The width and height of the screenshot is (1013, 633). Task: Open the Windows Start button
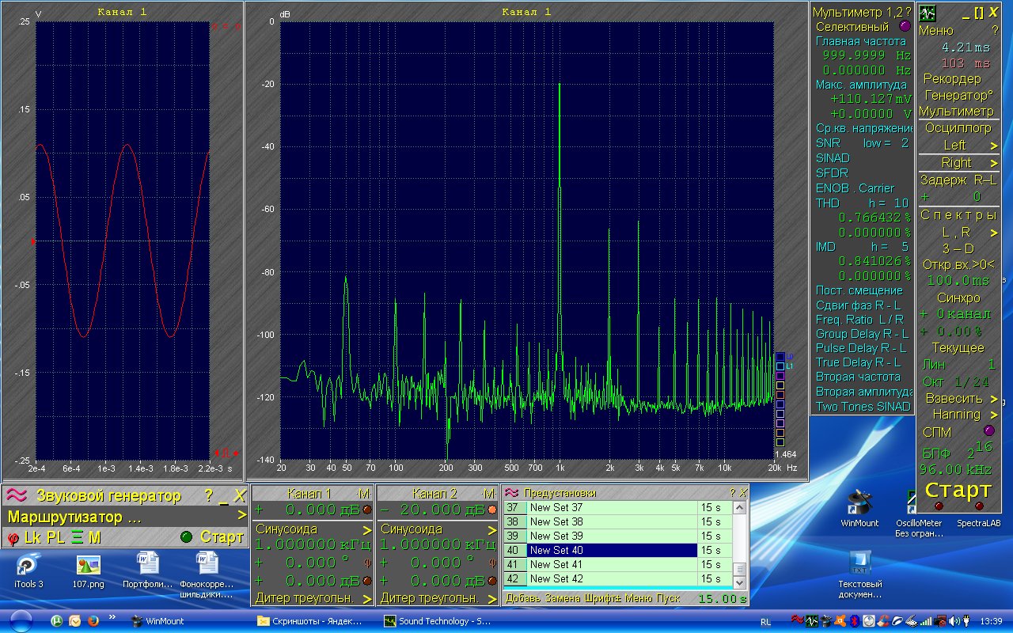pyautogui.click(x=21, y=621)
